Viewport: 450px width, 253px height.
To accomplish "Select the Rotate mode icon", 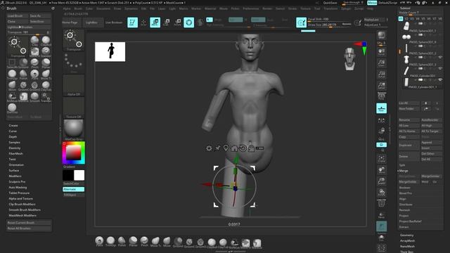I will click(x=178, y=22).
